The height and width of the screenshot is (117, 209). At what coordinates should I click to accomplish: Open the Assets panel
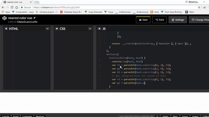tap(16, 116)
